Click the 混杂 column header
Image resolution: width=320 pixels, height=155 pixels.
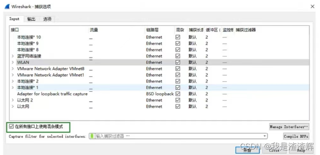[180, 30]
